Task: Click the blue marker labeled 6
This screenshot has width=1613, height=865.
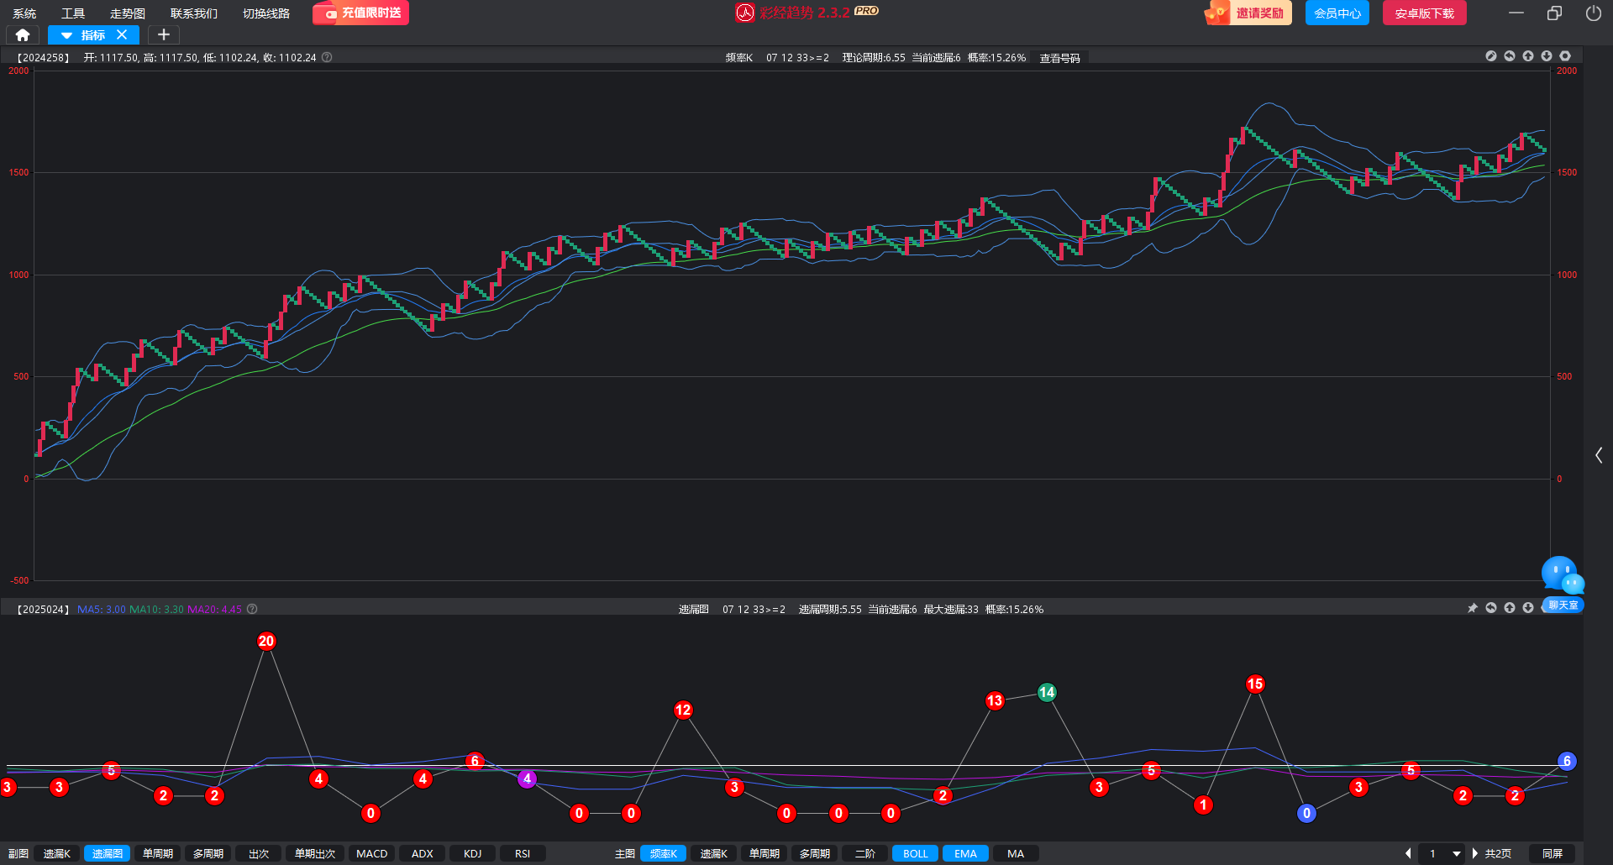Action: [1567, 762]
